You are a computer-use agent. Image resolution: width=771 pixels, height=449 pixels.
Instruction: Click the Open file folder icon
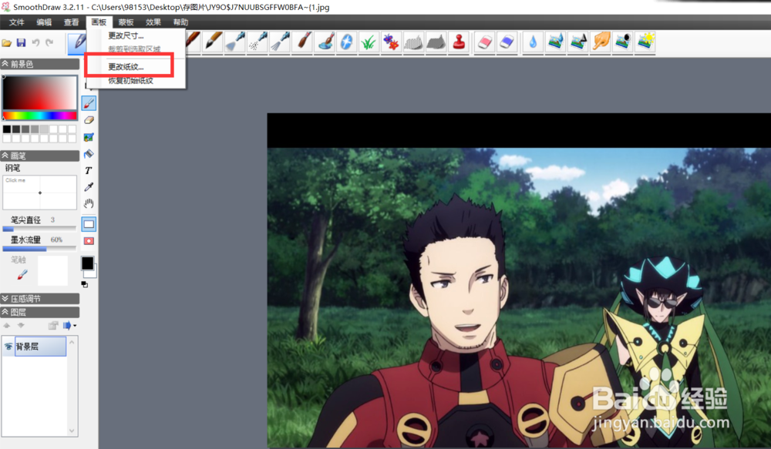click(7, 42)
